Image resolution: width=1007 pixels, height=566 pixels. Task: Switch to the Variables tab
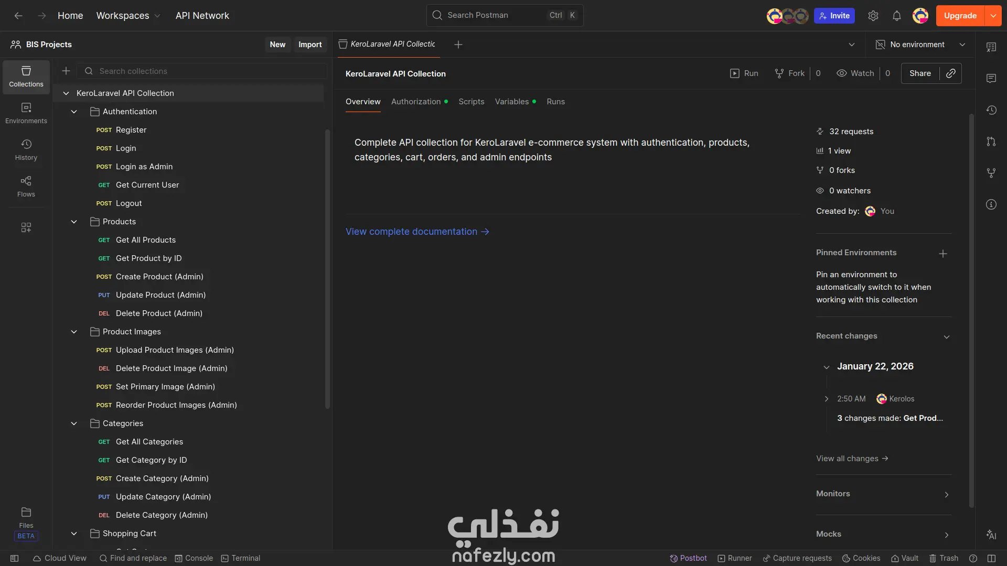(x=511, y=102)
